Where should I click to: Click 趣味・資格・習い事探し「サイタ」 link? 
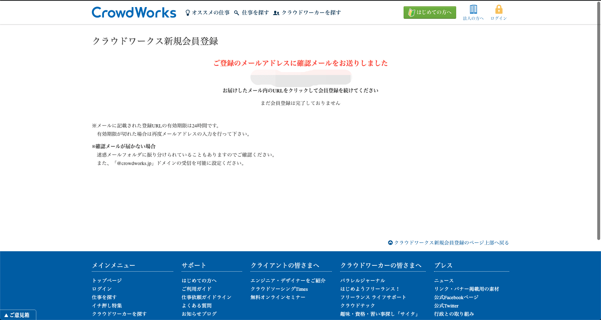coord(379,314)
